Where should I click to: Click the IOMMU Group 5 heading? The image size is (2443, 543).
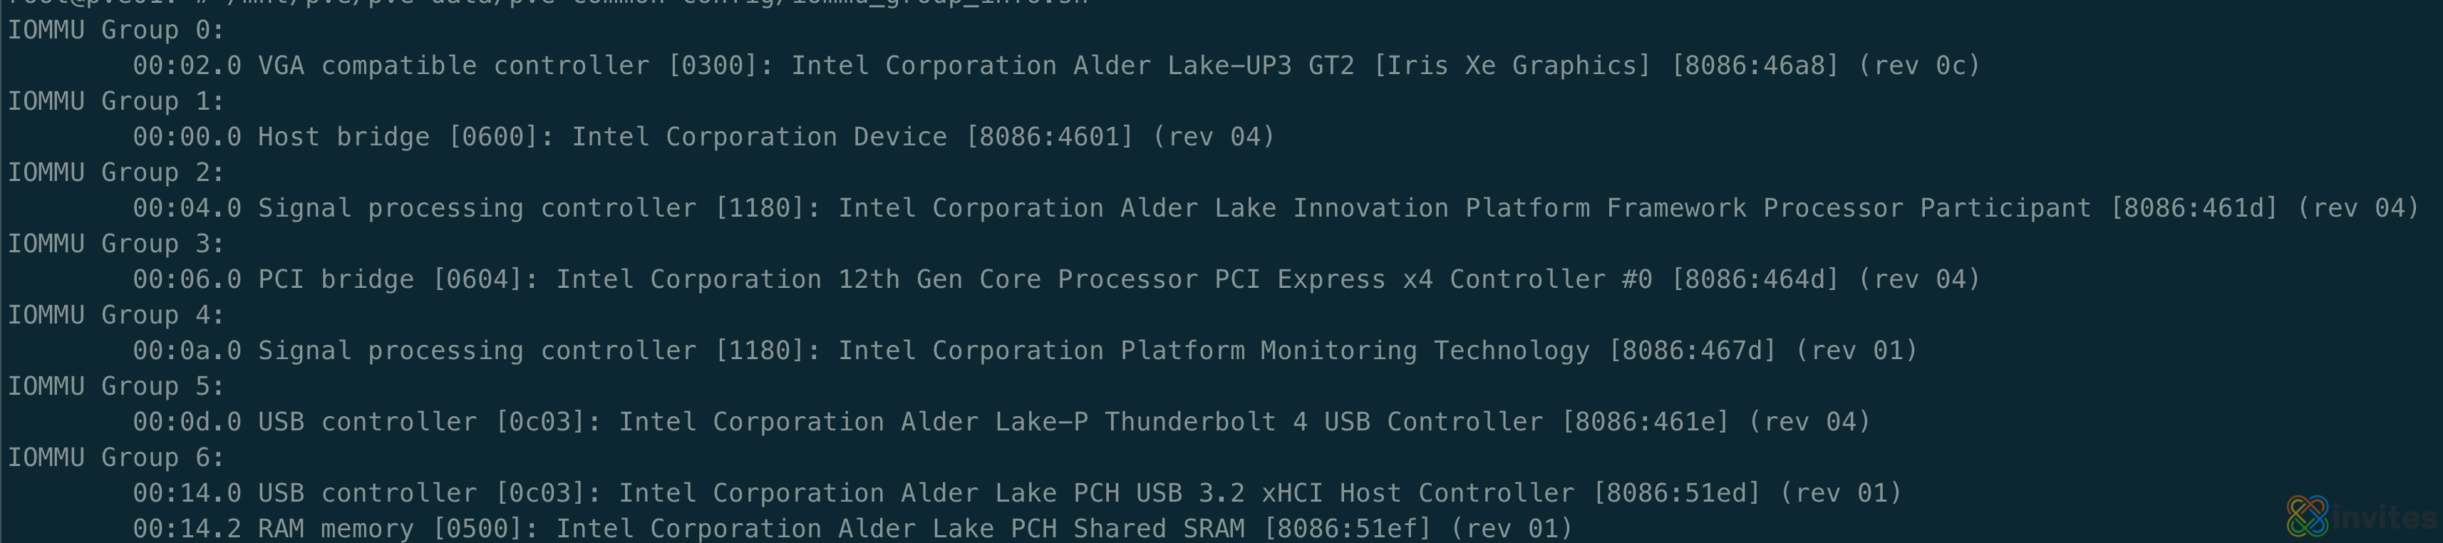[115, 386]
